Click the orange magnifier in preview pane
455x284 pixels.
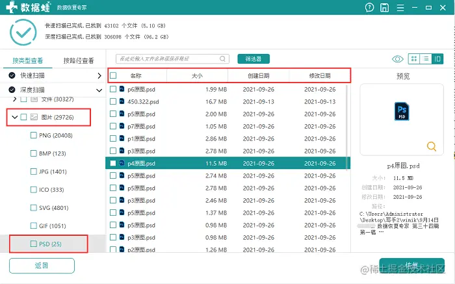coord(432,146)
